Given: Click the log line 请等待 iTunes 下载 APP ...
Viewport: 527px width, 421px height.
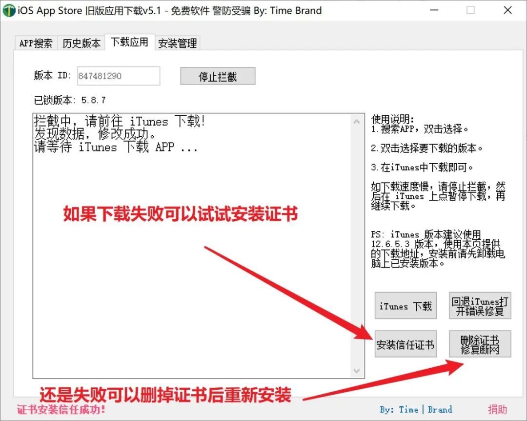Looking at the screenshot, I should (x=116, y=147).
